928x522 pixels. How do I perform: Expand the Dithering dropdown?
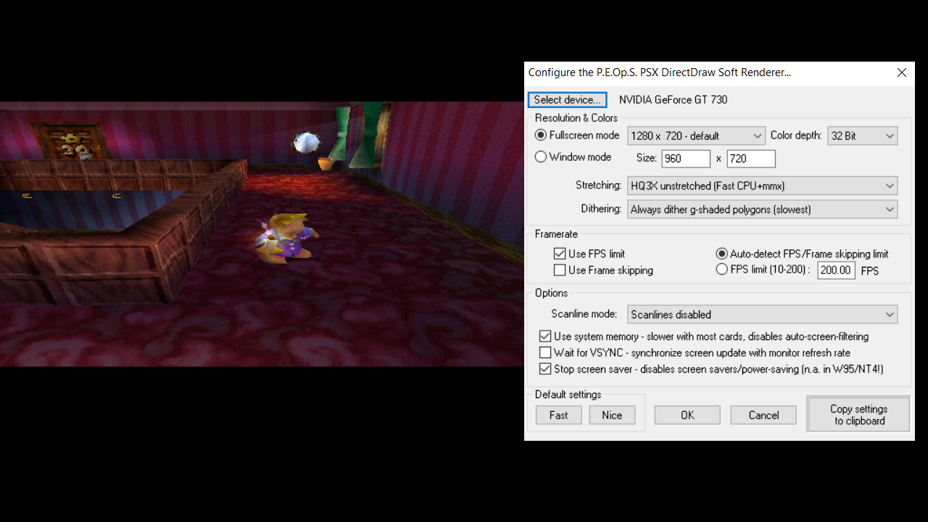(x=762, y=210)
